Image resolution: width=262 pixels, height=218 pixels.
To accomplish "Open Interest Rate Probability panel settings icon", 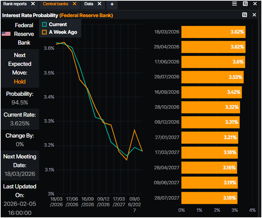I will (245, 15).
